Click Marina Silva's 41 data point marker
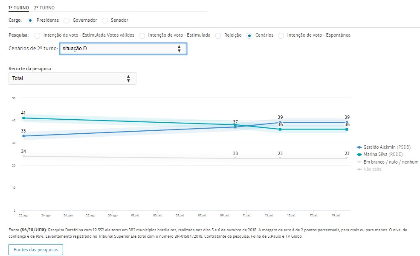Screen dimensions: 420x256 pos(24,118)
